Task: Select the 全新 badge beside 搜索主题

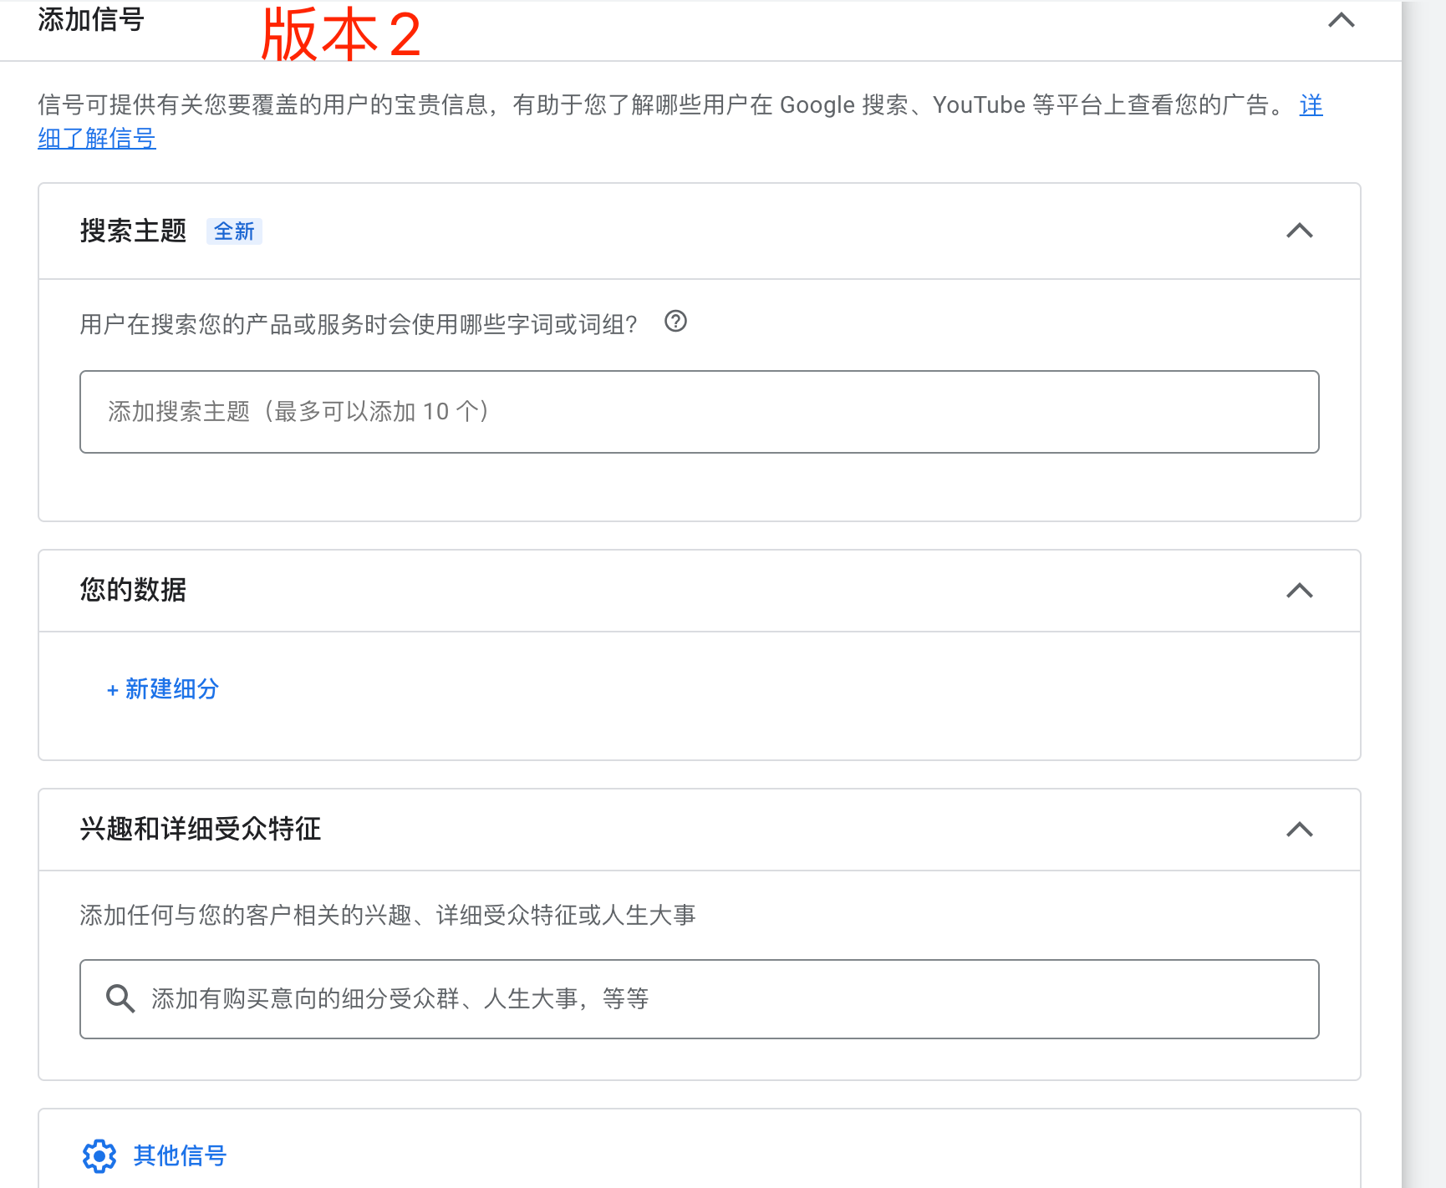Action: [235, 231]
